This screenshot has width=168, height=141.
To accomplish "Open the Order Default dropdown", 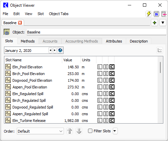I will click(40, 131).
